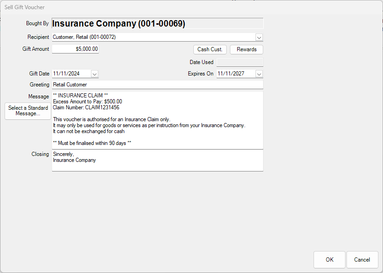Confirm the voucher sale with OK
The image size is (383, 273).
[329, 260]
